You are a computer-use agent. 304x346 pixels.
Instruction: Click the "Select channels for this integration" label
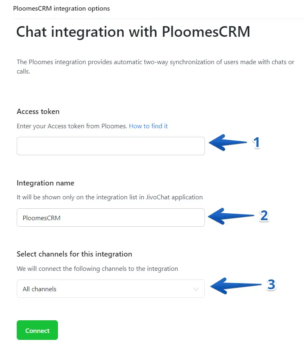74,254
